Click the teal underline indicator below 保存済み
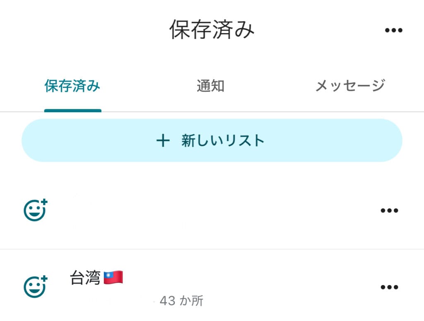424x321 pixels. click(x=72, y=110)
